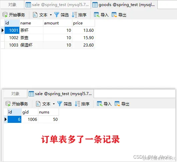The image size is (177, 162).
Task: Click the Export icon in goods window
Action: 114,15
